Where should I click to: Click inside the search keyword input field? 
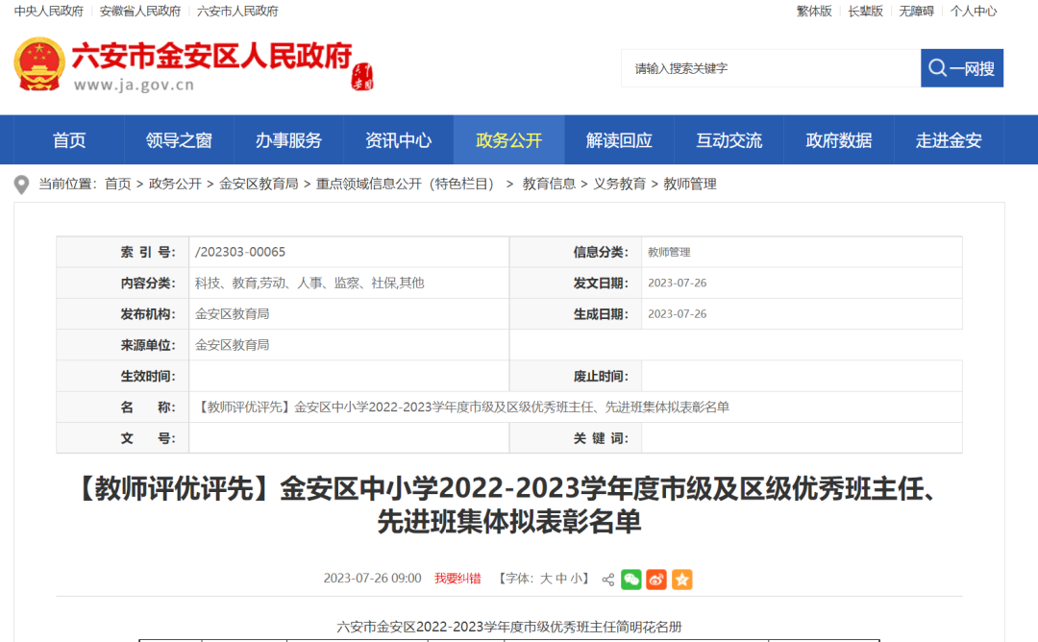769,67
